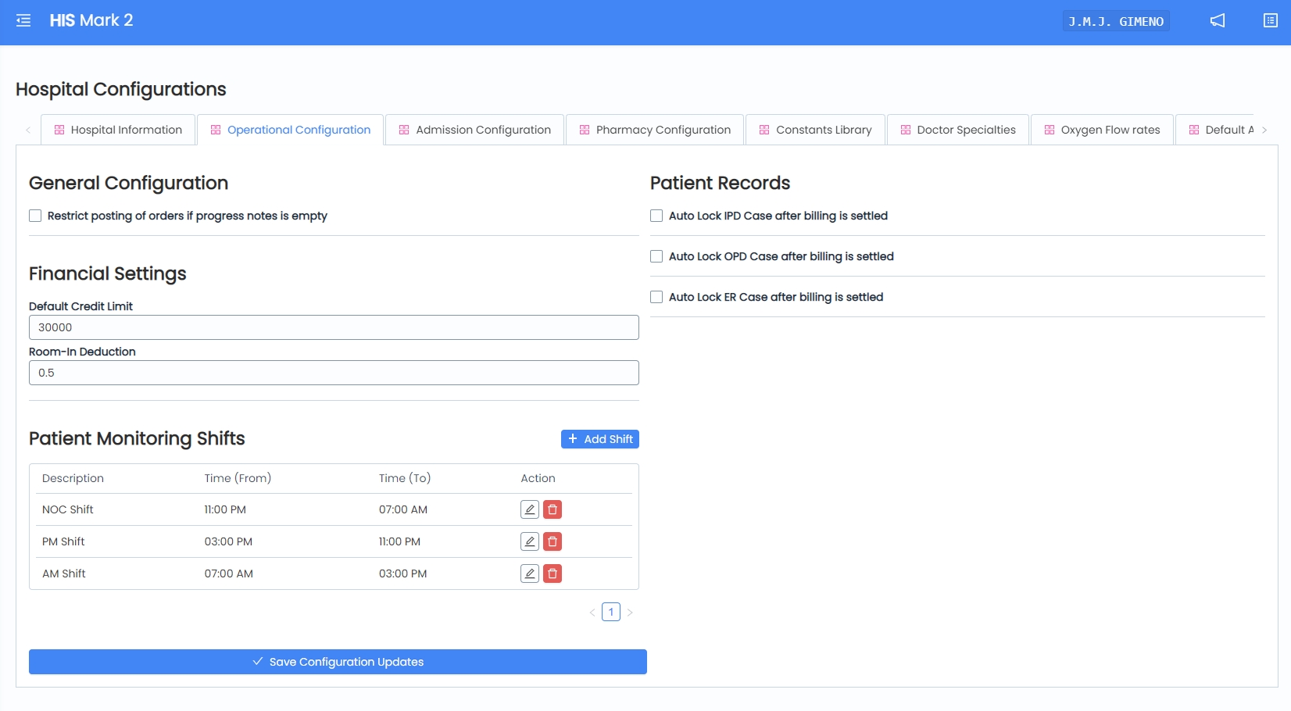Delete the AM Shift entry
Screen dimensions: 1291x711
(553, 573)
